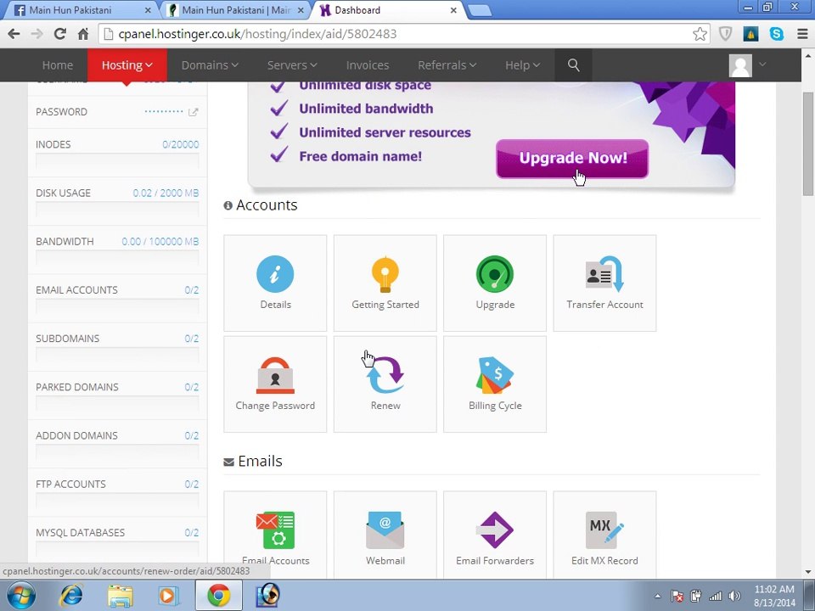
Task: Click the EMAIL ACCOUNTS 0/2 count
Action: click(191, 290)
